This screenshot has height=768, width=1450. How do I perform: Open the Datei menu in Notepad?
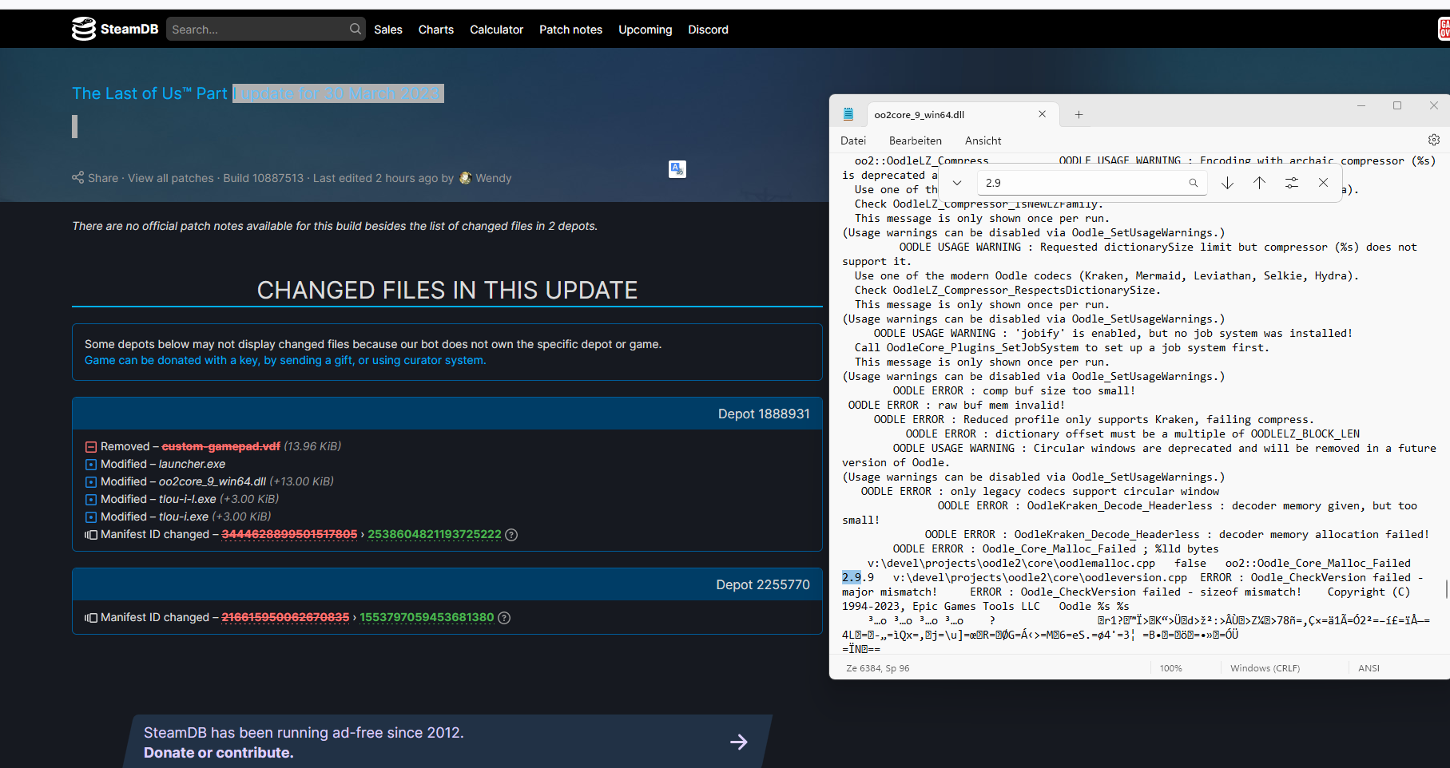coord(853,140)
